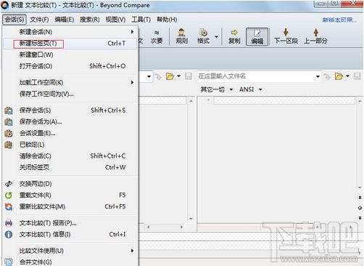Select 关闭标签页 menu entry
Viewport: 364px width, 266px height.
pos(70,167)
